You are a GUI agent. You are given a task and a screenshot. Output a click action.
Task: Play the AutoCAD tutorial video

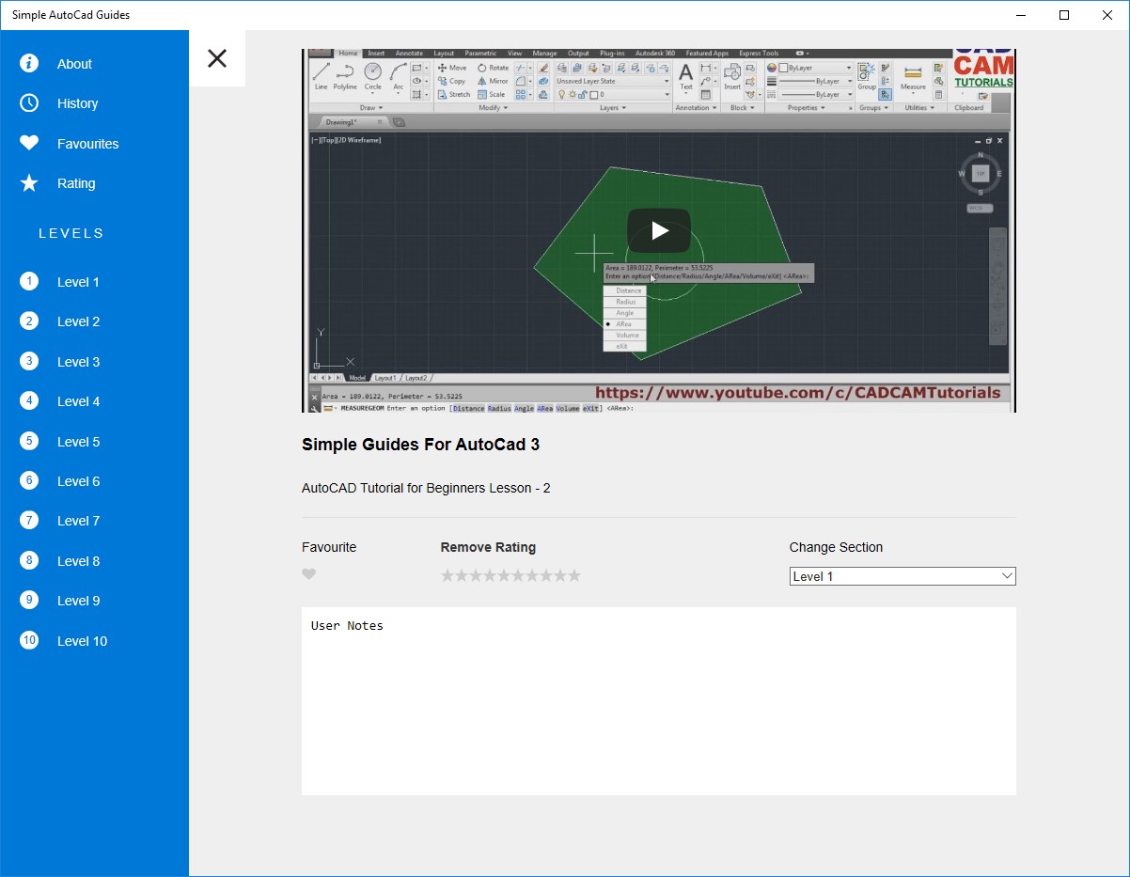(x=659, y=230)
